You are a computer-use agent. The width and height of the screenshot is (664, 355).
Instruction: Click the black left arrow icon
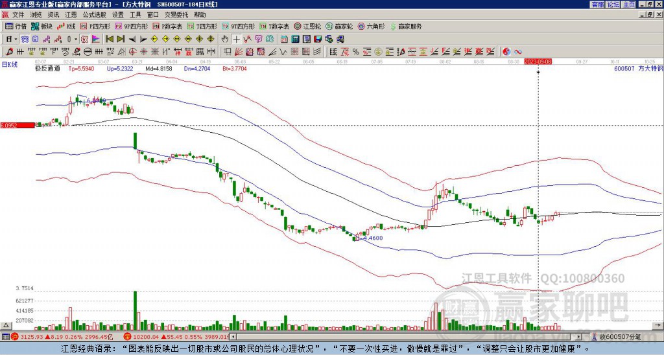coord(132,40)
